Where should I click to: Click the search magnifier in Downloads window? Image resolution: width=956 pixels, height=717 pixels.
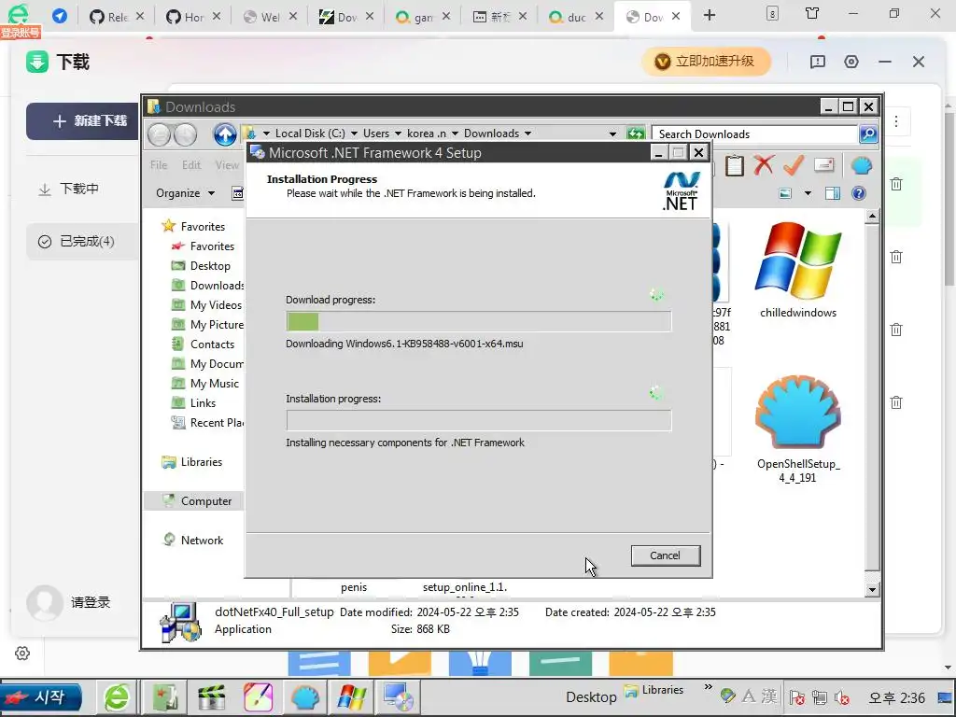[868, 134]
